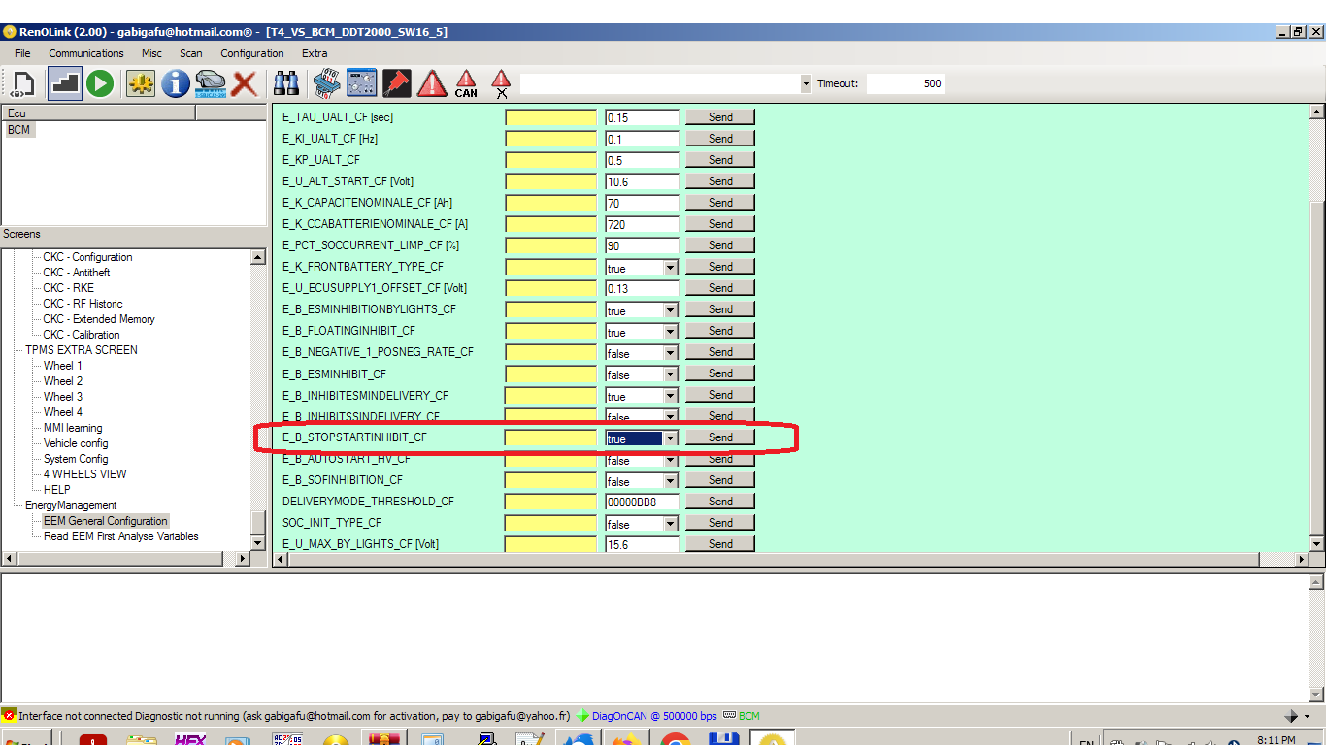This screenshot has width=1326, height=745.
Task: Click Send for E_K_CAPACITENOMINALE_CF
Action: [720, 203]
